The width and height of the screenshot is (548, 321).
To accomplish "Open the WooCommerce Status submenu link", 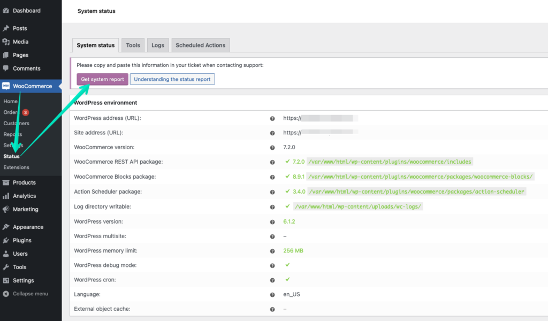I will tap(12, 156).
